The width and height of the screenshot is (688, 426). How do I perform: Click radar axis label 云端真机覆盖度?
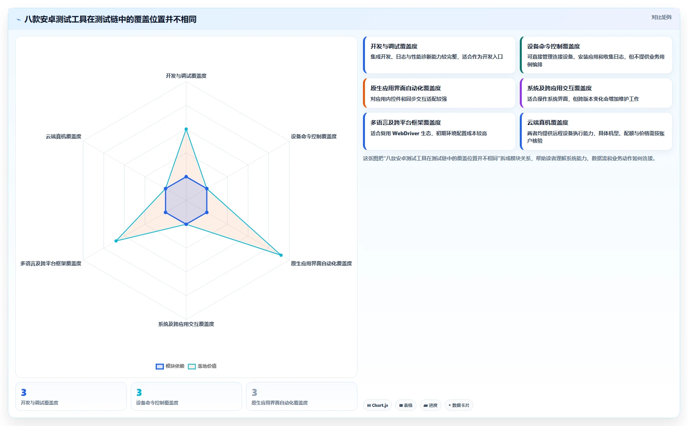[63, 136]
